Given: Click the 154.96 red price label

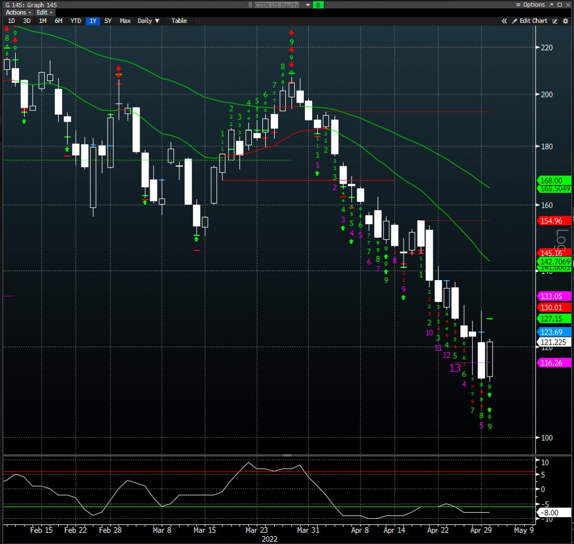Looking at the screenshot, I should point(553,221).
